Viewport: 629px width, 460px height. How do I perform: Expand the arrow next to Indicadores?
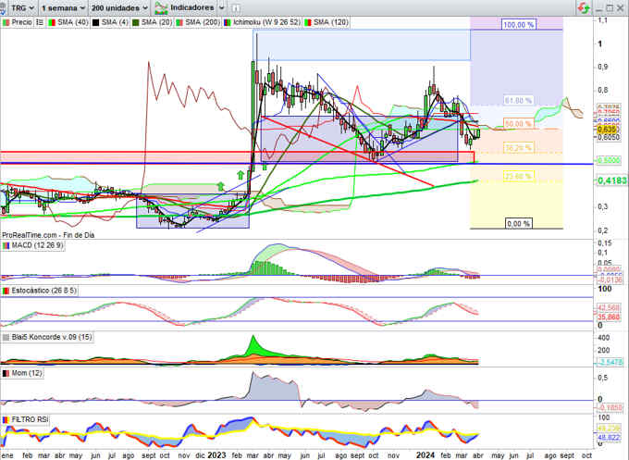pos(222,7)
